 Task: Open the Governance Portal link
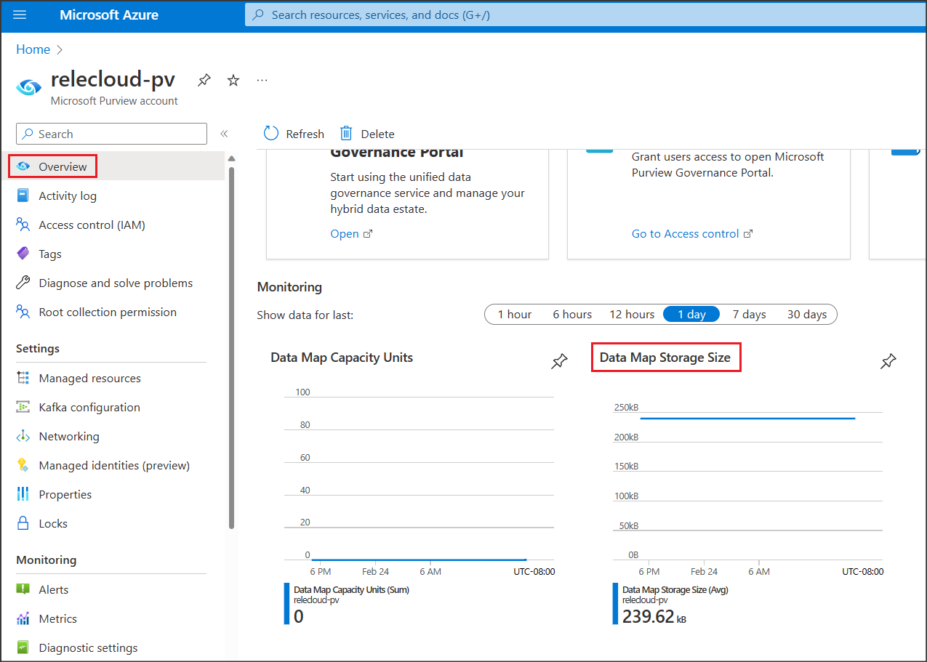click(x=351, y=233)
